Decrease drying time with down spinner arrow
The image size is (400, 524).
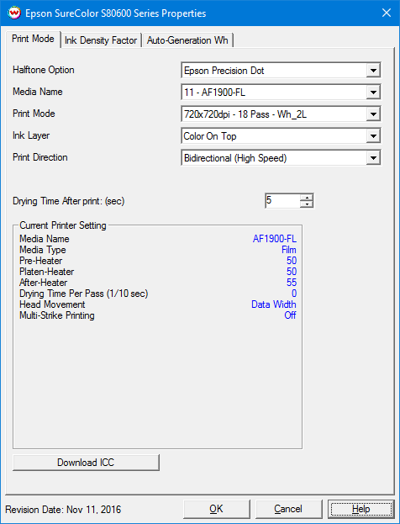(x=307, y=204)
